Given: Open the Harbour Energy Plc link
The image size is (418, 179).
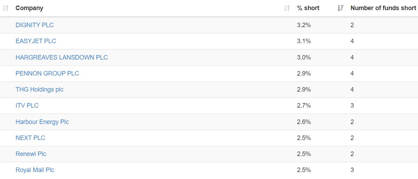Looking at the screenshot, I should (x=42, y=122).
